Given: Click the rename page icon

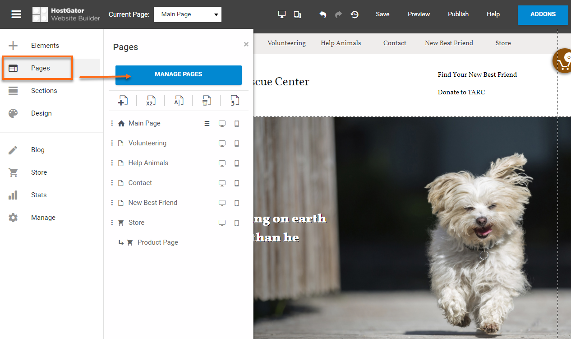Looking at the screenshot, I should coord(179,101).
